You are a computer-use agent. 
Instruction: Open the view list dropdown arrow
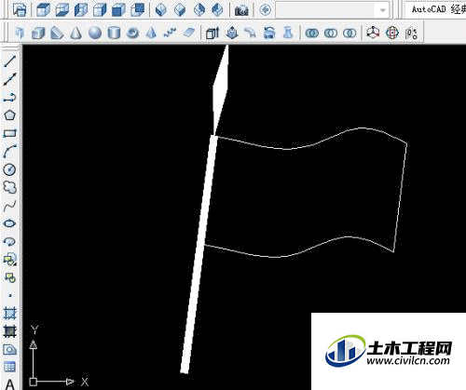[x=383, y=10]
